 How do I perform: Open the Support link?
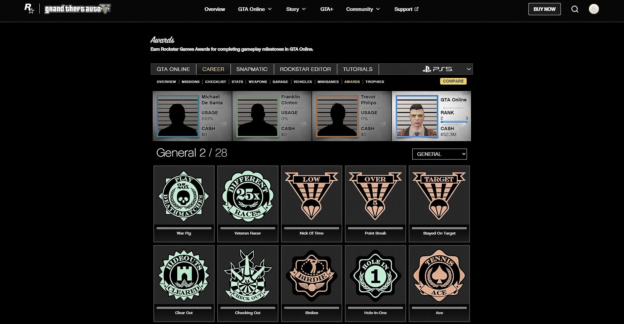406,9
